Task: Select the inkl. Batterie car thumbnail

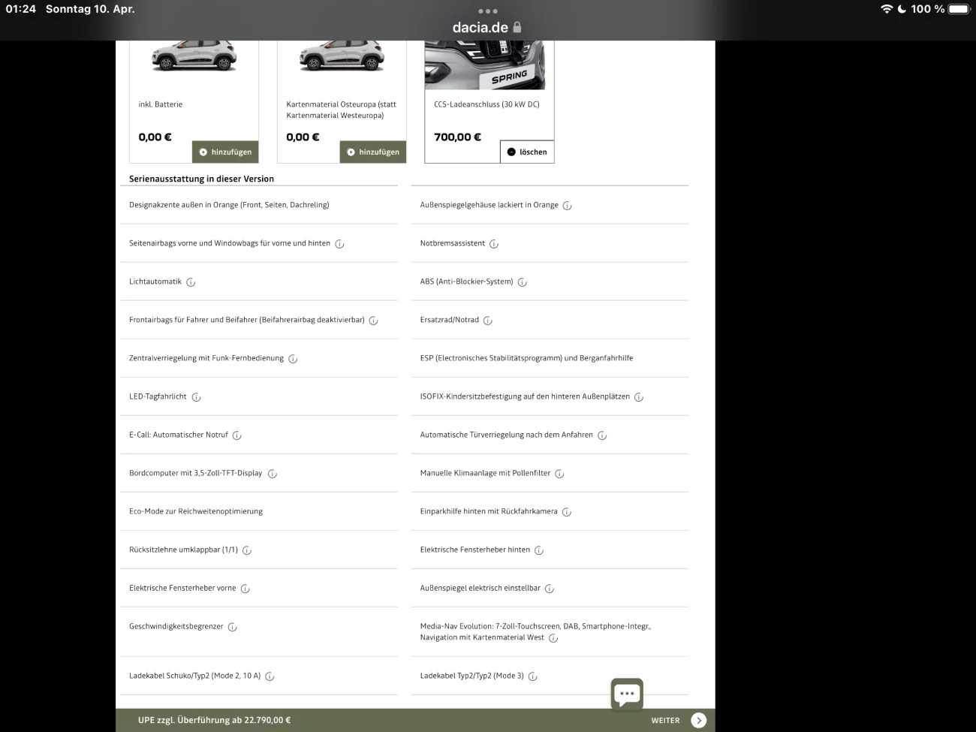Action: [x=194, y=56]
